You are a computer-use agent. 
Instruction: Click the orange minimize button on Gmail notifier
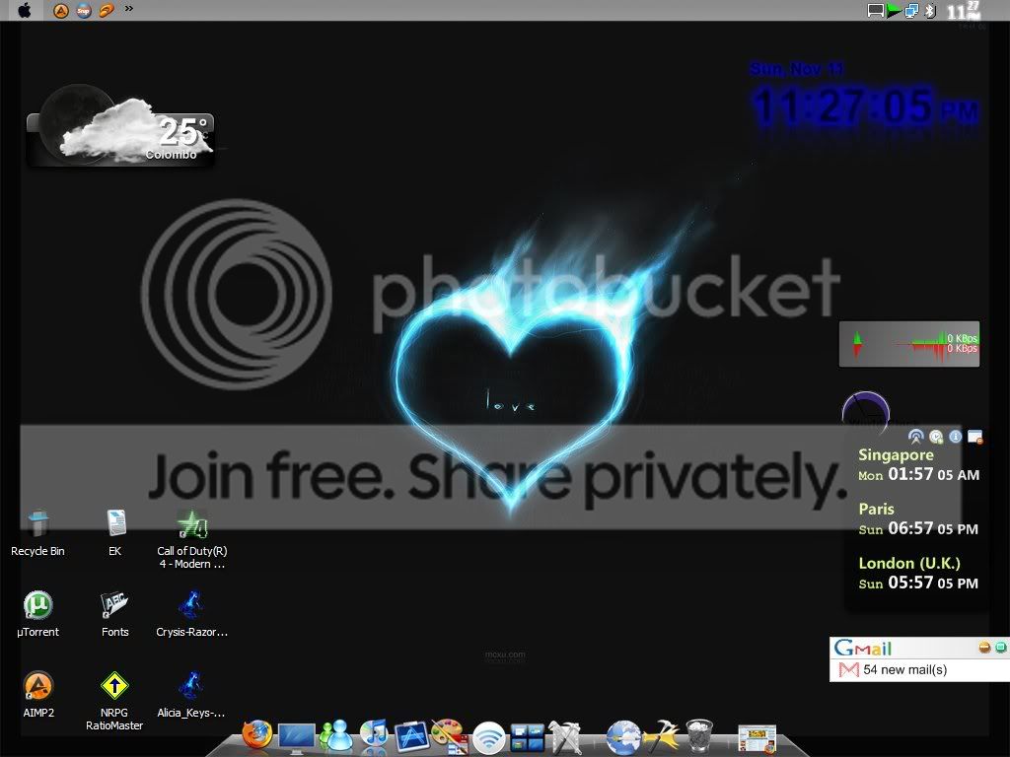point(984,647)
